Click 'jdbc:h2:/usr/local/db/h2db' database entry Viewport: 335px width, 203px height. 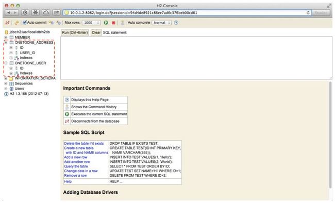(x=29, y=32)
